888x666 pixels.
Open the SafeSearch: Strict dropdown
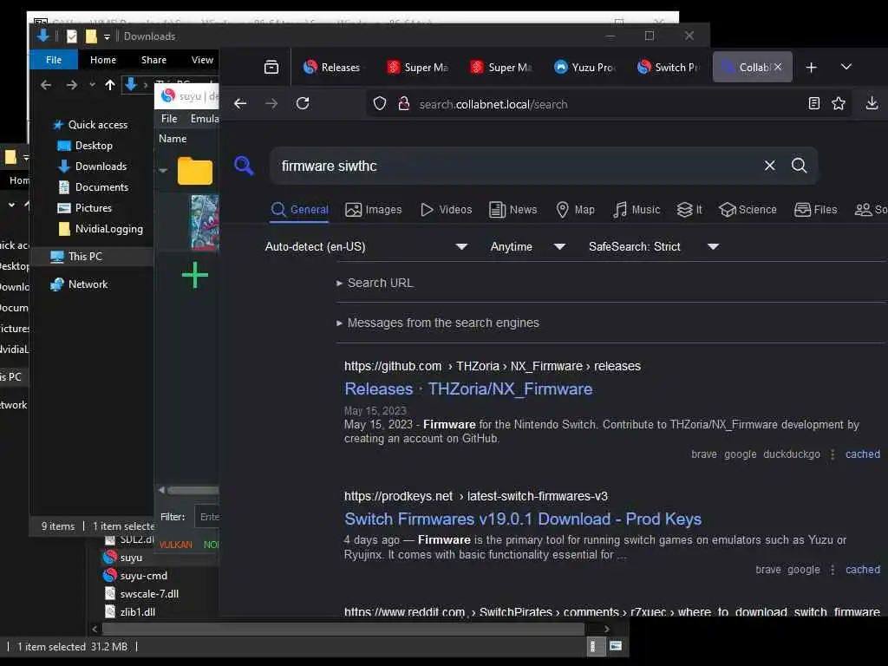[654, 246]
